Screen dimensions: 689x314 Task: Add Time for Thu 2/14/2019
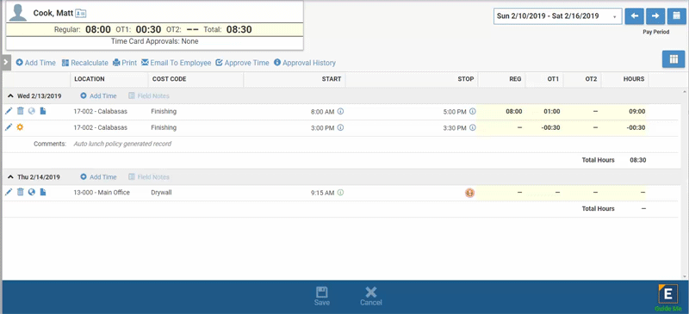tap(98, 177)
